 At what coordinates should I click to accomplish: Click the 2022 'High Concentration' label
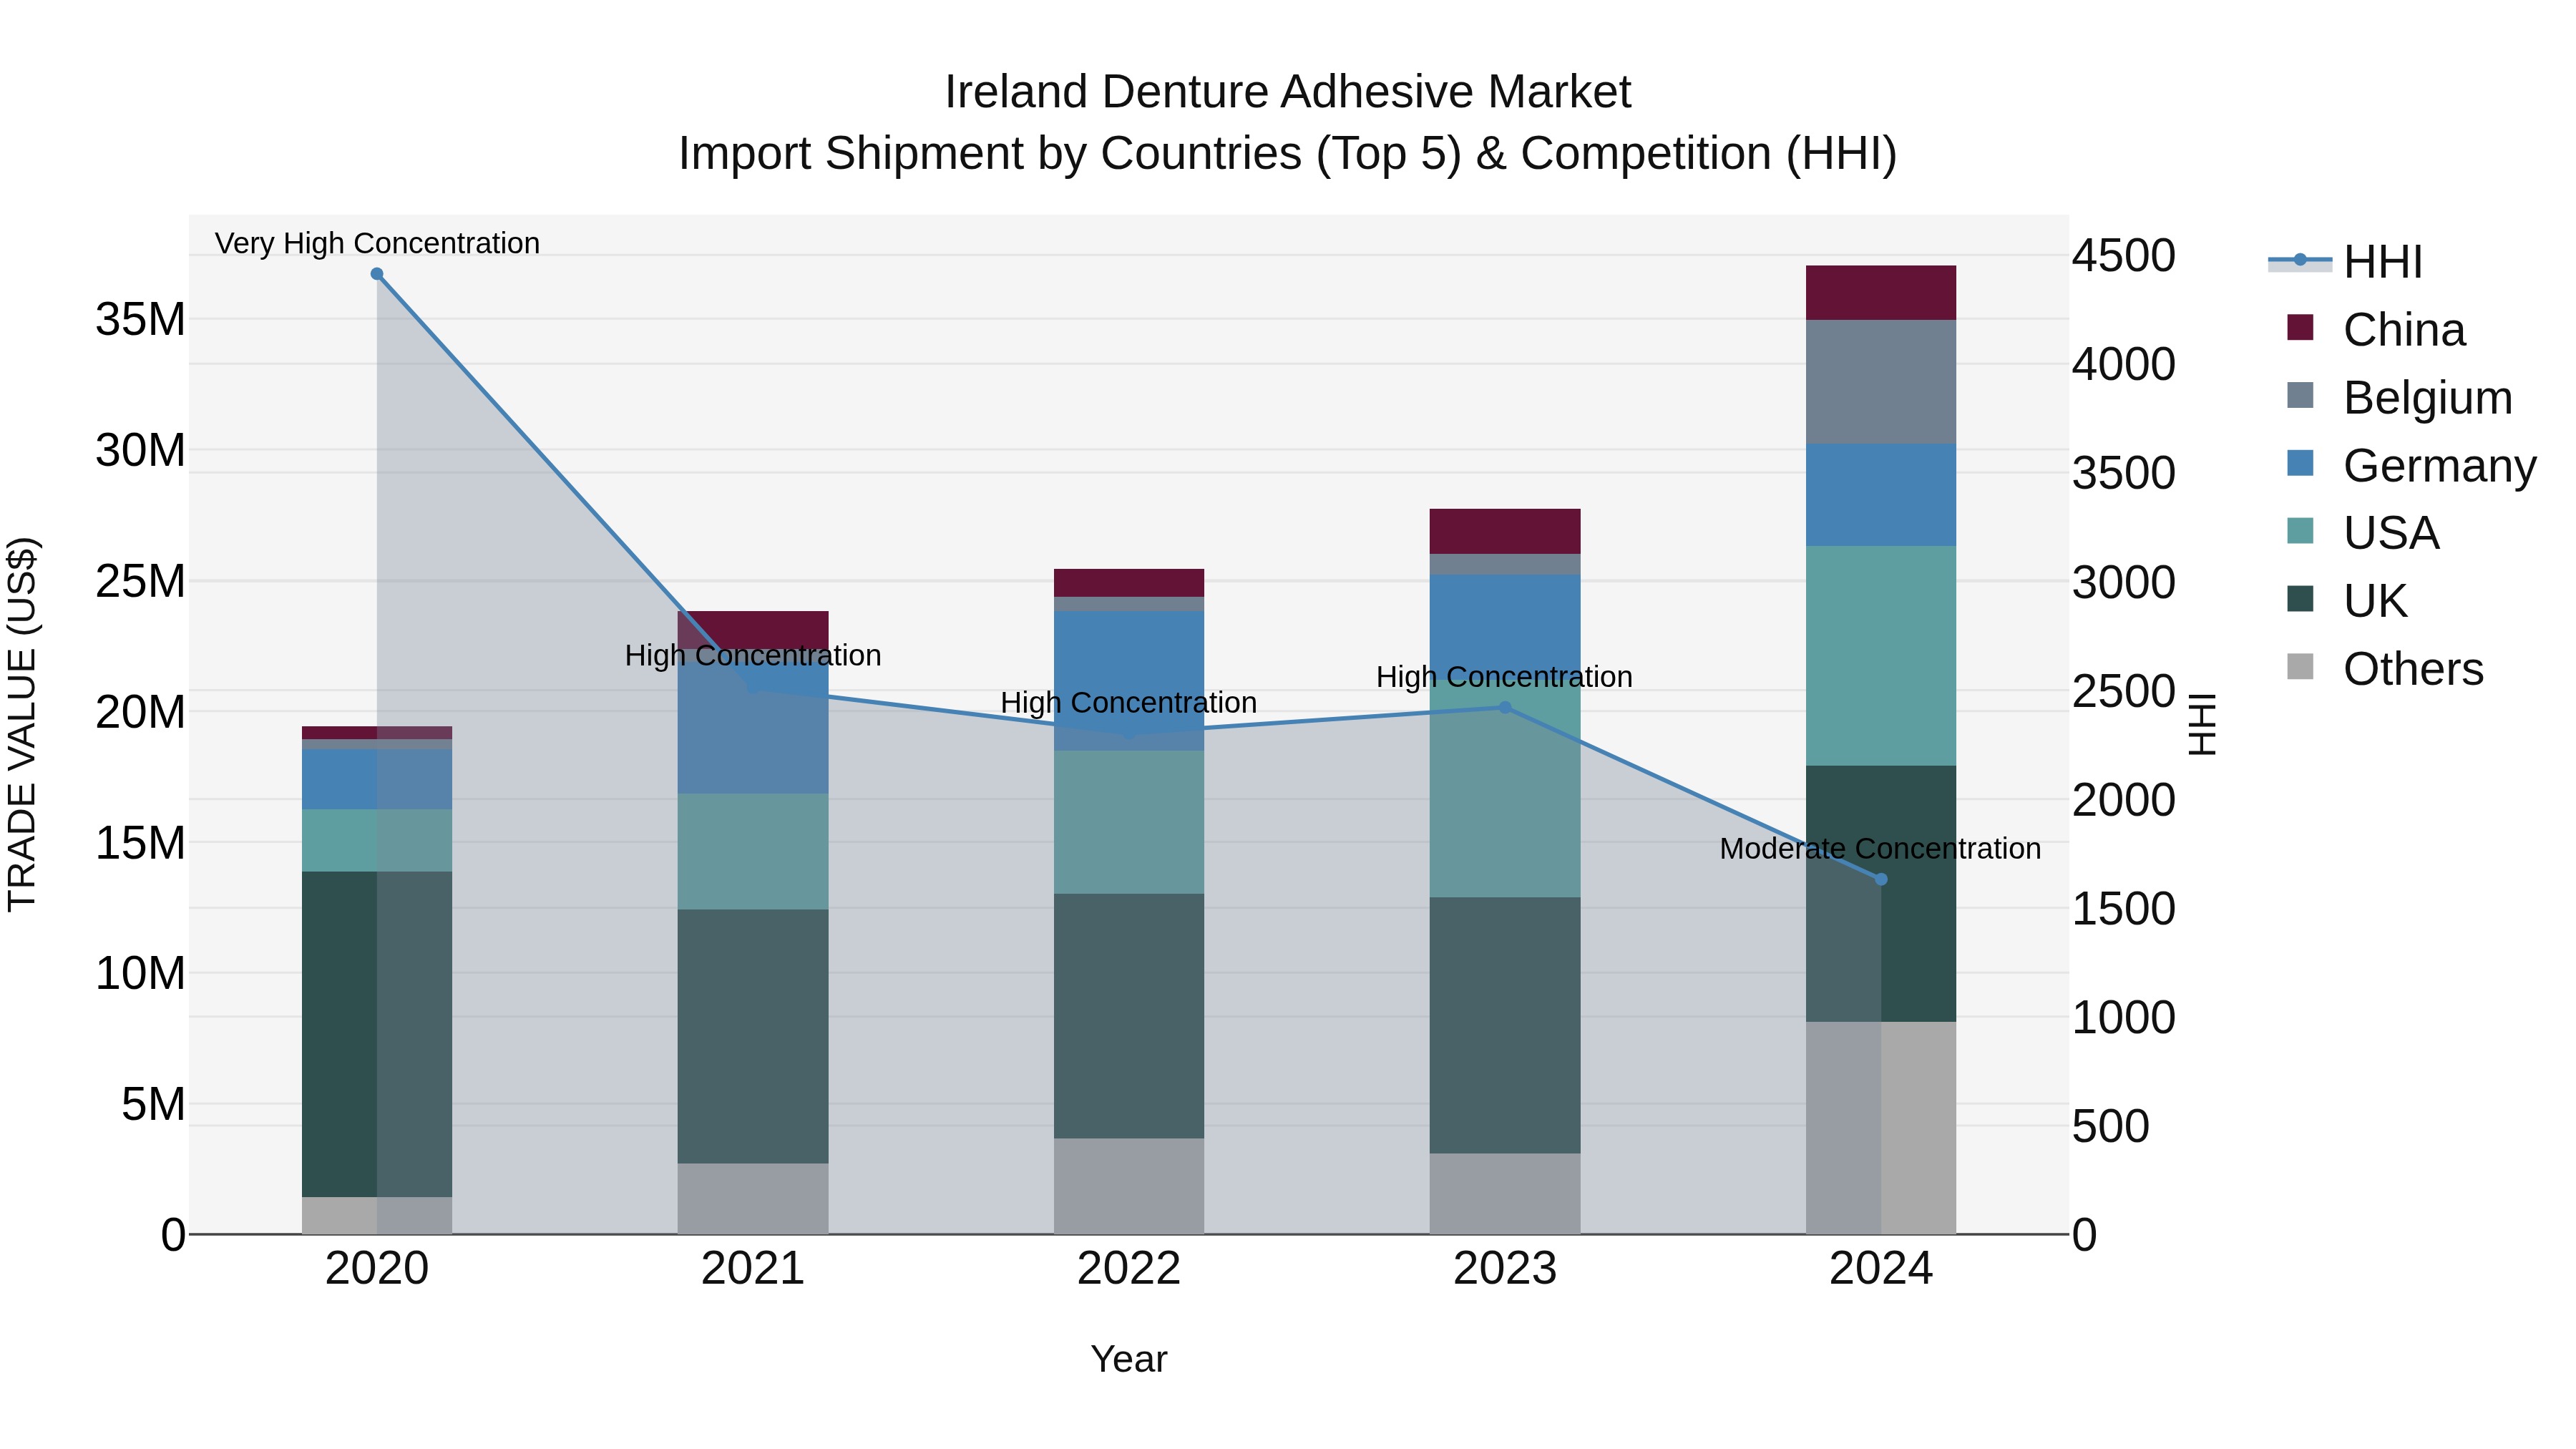click(1129, 703)
